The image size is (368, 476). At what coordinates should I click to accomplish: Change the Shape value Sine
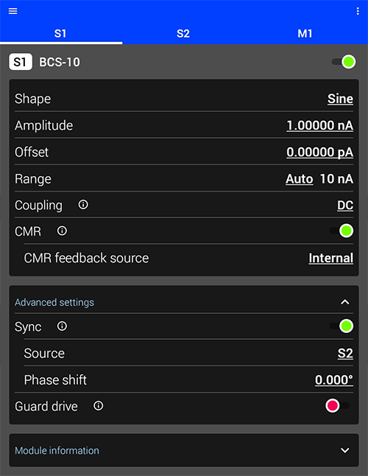340,99
